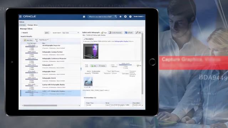Click the search Go button
Image resolution: width=228 pixels, height=128 pixels.
[47, 33]
